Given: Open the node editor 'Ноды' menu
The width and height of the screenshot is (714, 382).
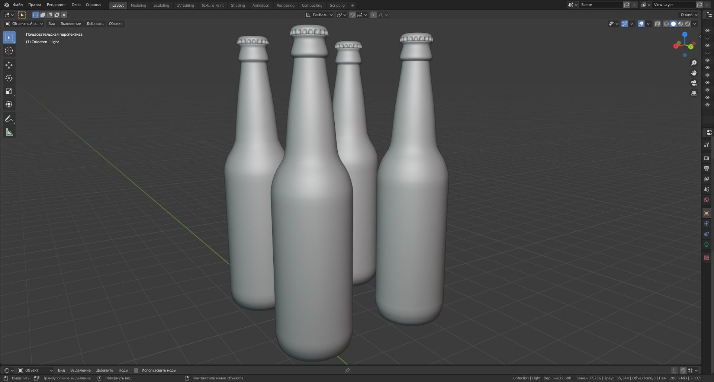Looking at the screenshot, I should (x=123, y=370).
